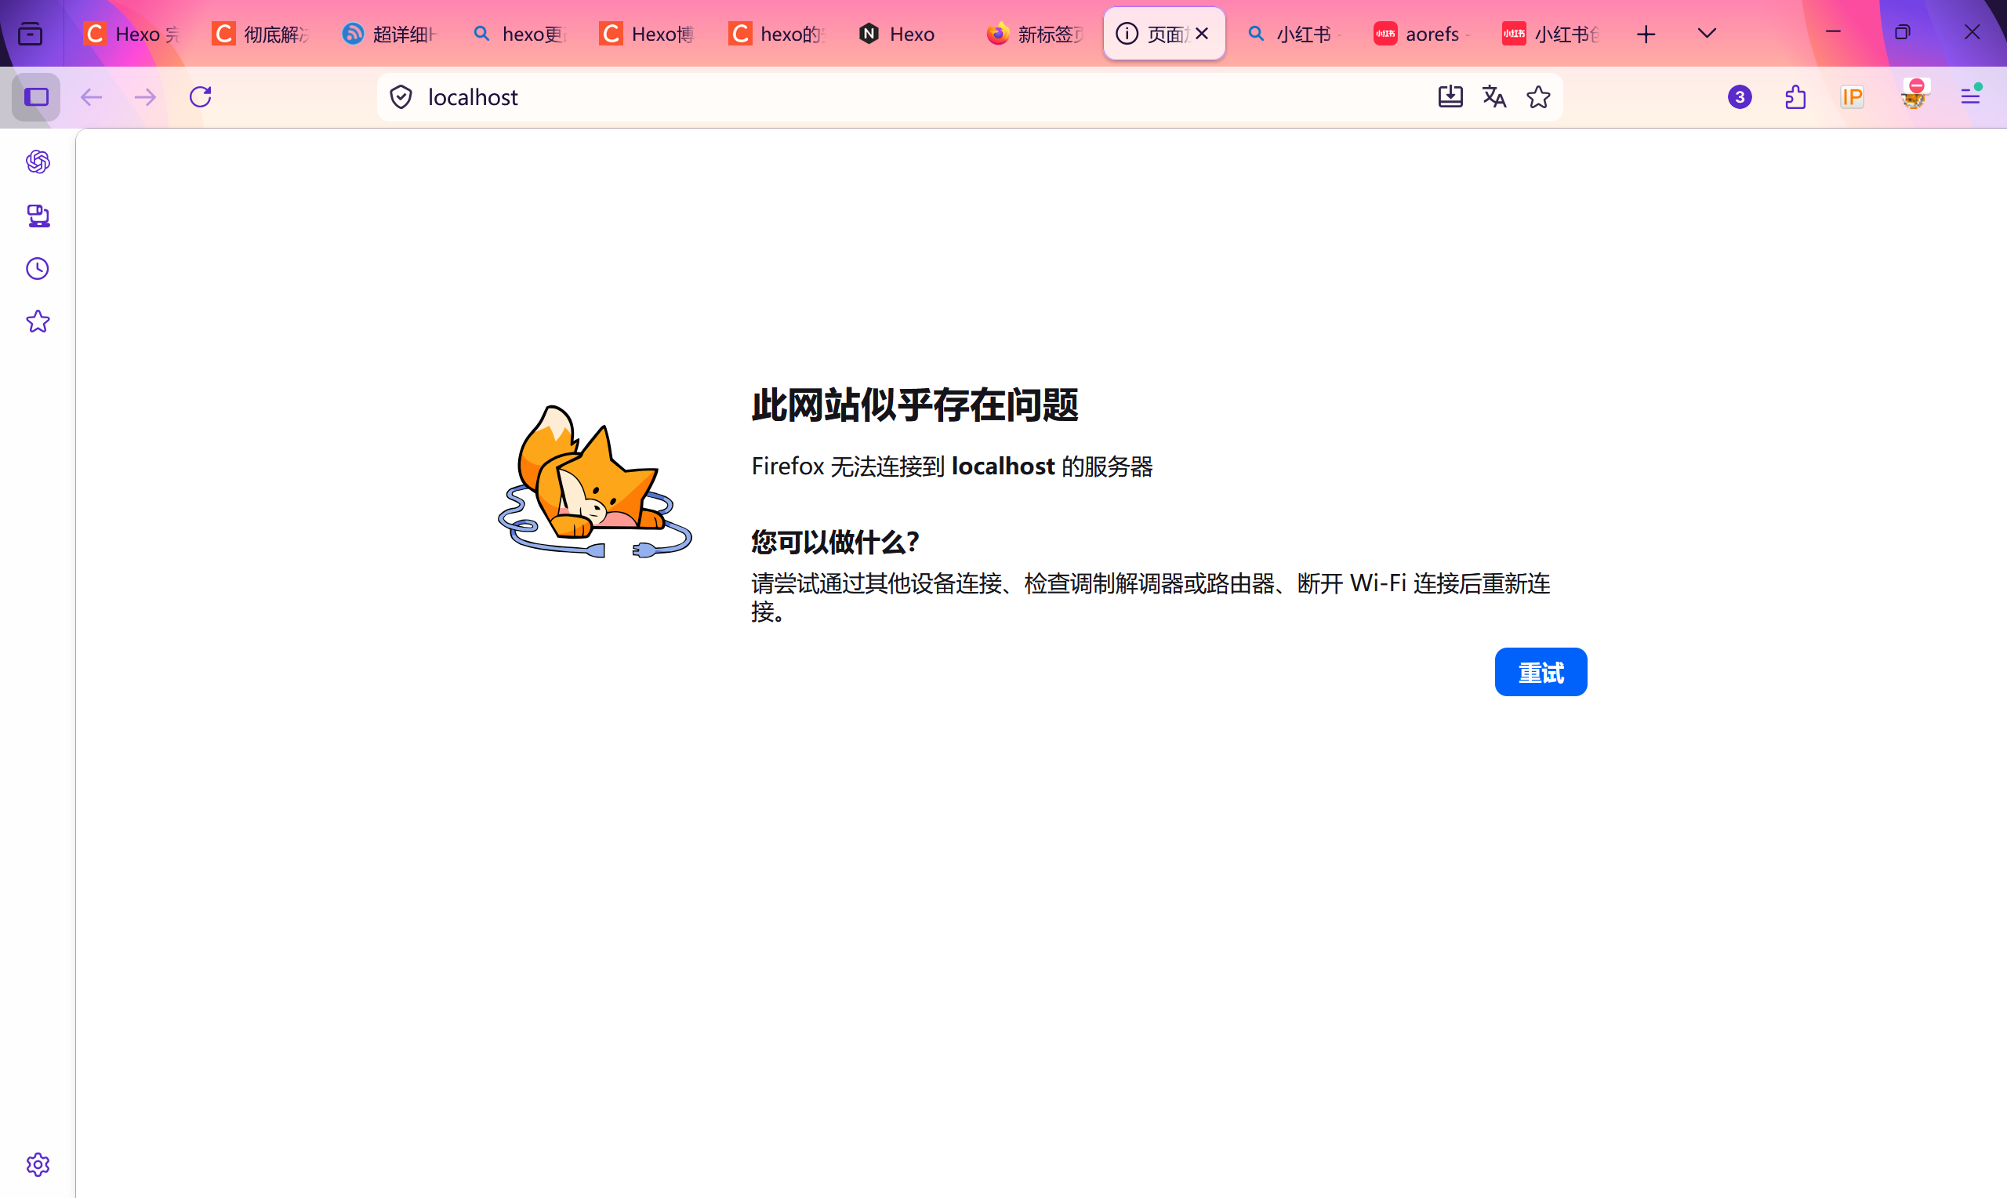The image size is (2007, 1198).
Task: Click heading '此网站似乎存在问题'
Action: 915,405
